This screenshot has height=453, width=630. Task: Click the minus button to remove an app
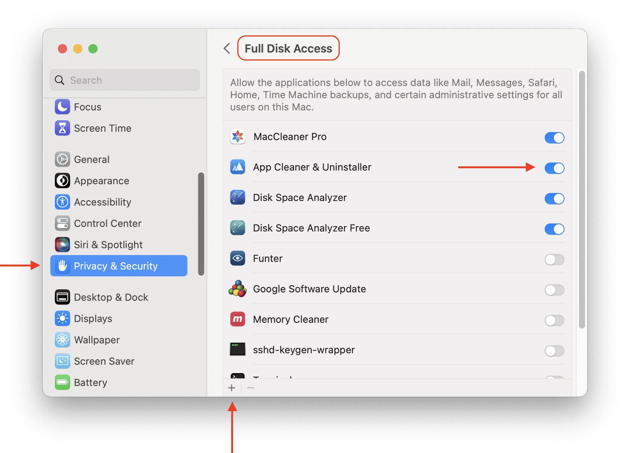250,388
